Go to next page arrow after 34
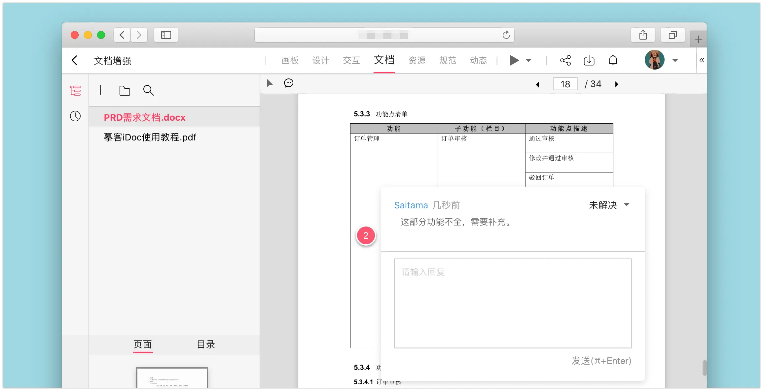Image resolution: width=763 pixels, height=391 pixels. coord(616,84)
